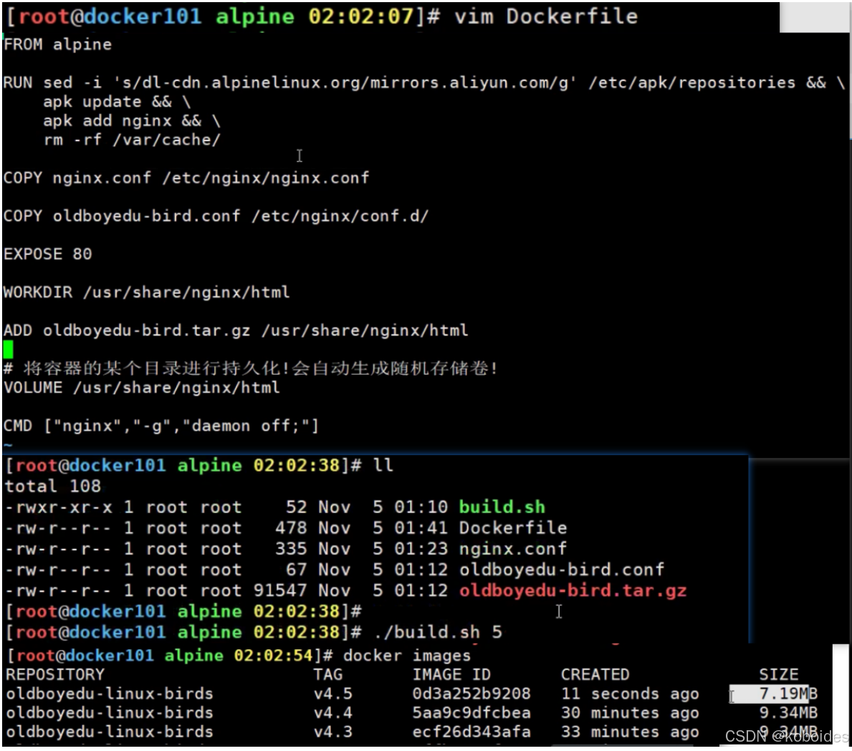Click the 'TAG' column header
The width and height of the screenshot is (852, 751).
328,674
